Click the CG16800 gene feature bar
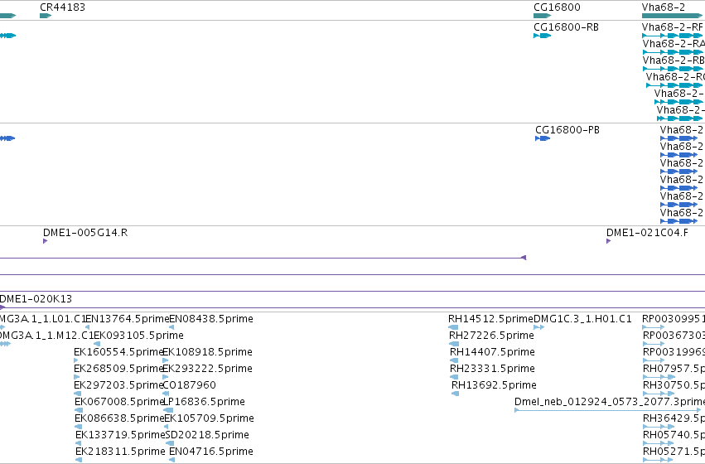The image size is (705, 464). pos(543,16)
